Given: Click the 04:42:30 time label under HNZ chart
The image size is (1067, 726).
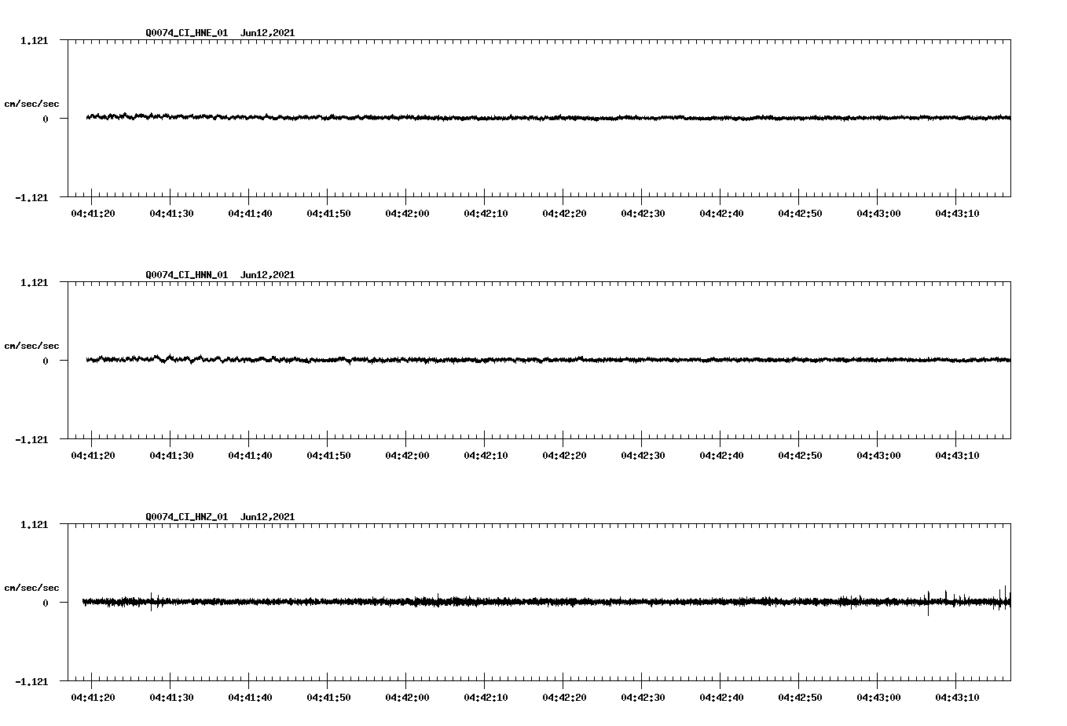Looking at the screenshot, I should 643,698.
